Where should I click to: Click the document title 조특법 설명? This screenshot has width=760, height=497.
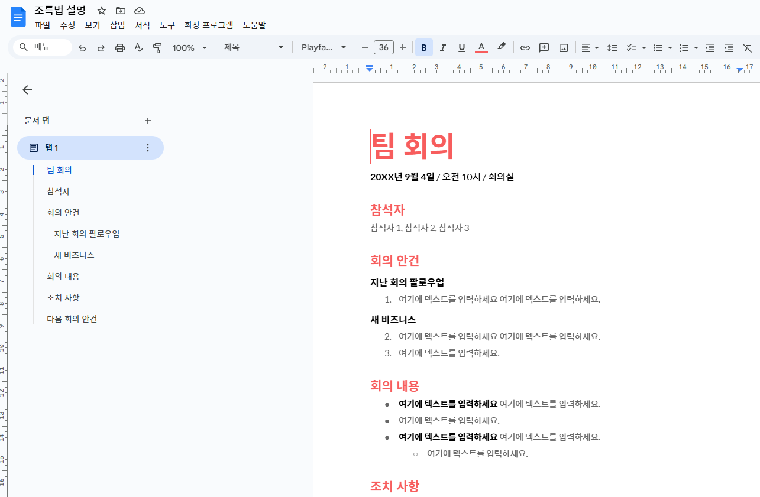pyautogui.click(x=60, y=10)
